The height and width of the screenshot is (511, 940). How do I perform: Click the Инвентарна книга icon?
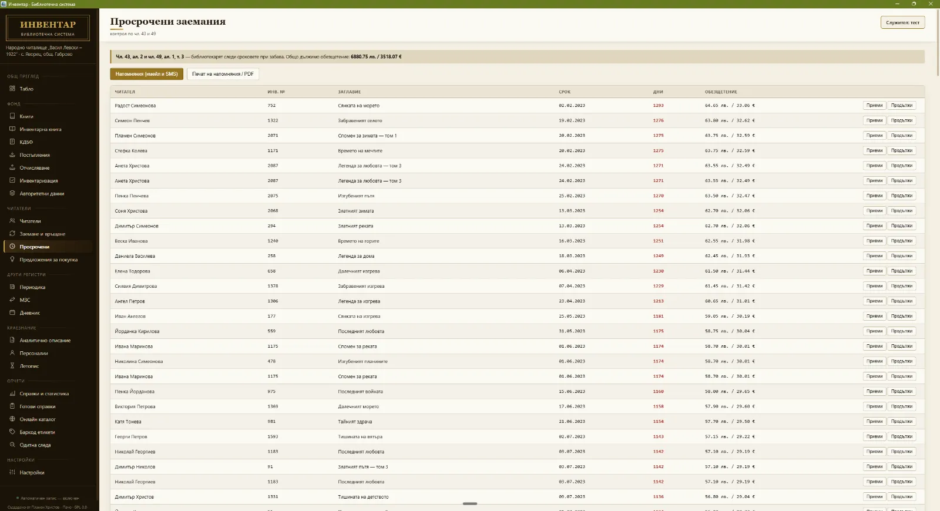tap(12, 129)
